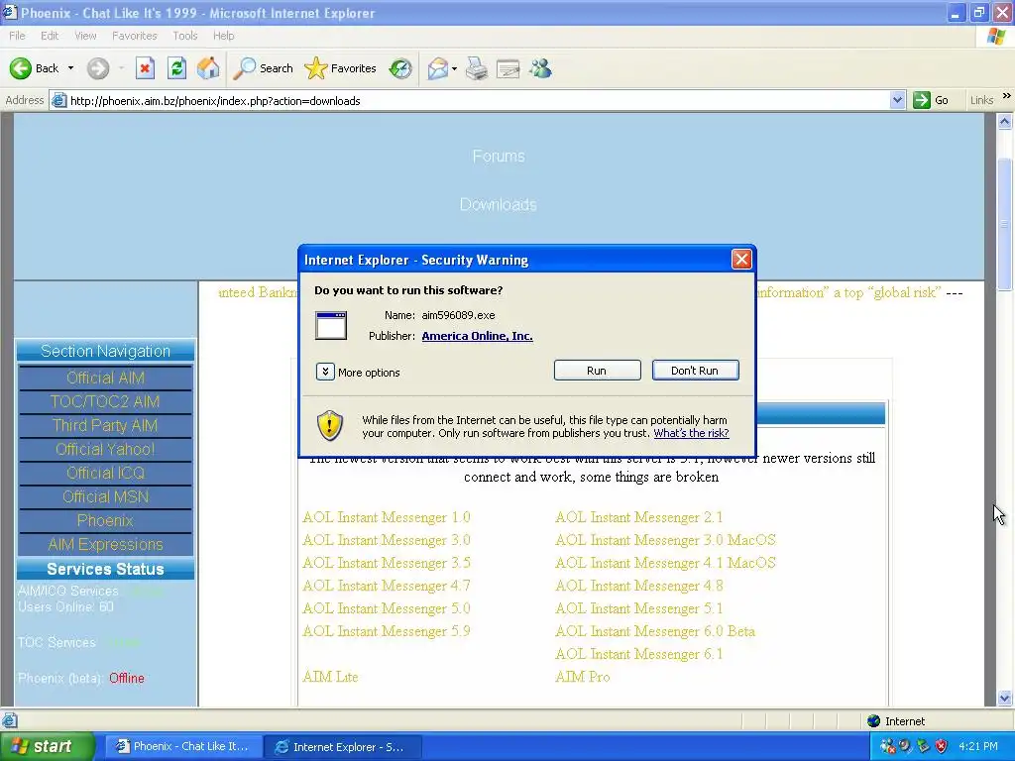Click the 4:21 PM taskbar clock

point(978,746)
